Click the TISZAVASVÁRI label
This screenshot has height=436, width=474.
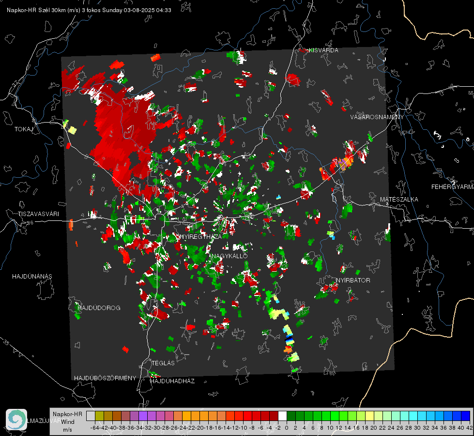[x=39, y=214]
